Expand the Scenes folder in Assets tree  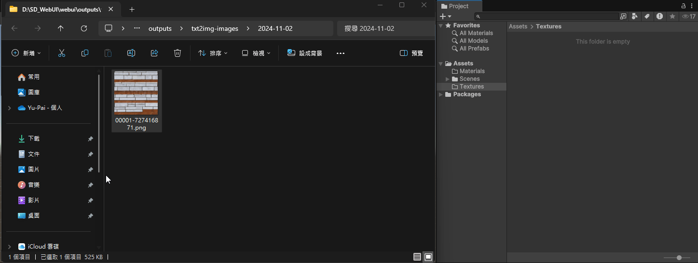(x=448, y=79)
